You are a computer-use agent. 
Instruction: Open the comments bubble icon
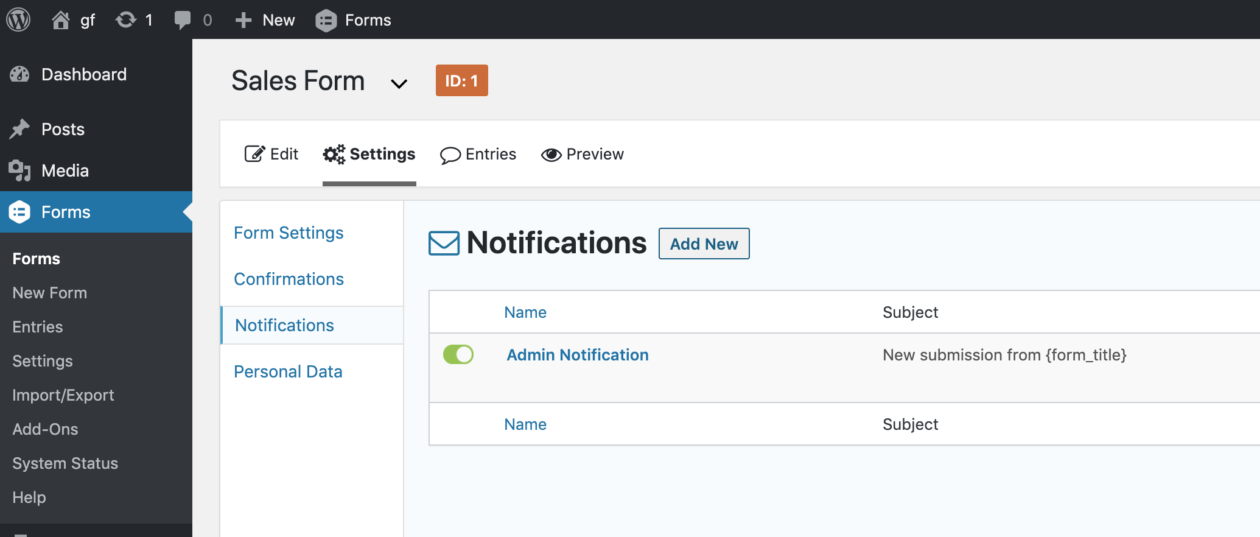(x=182, y=20)
